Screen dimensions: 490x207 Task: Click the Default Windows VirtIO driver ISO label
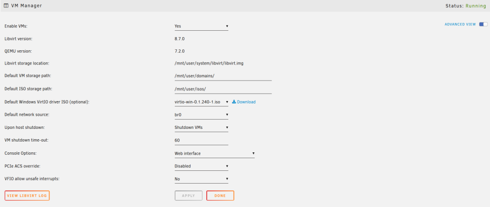pyautogui.click(x=47, y=102)
